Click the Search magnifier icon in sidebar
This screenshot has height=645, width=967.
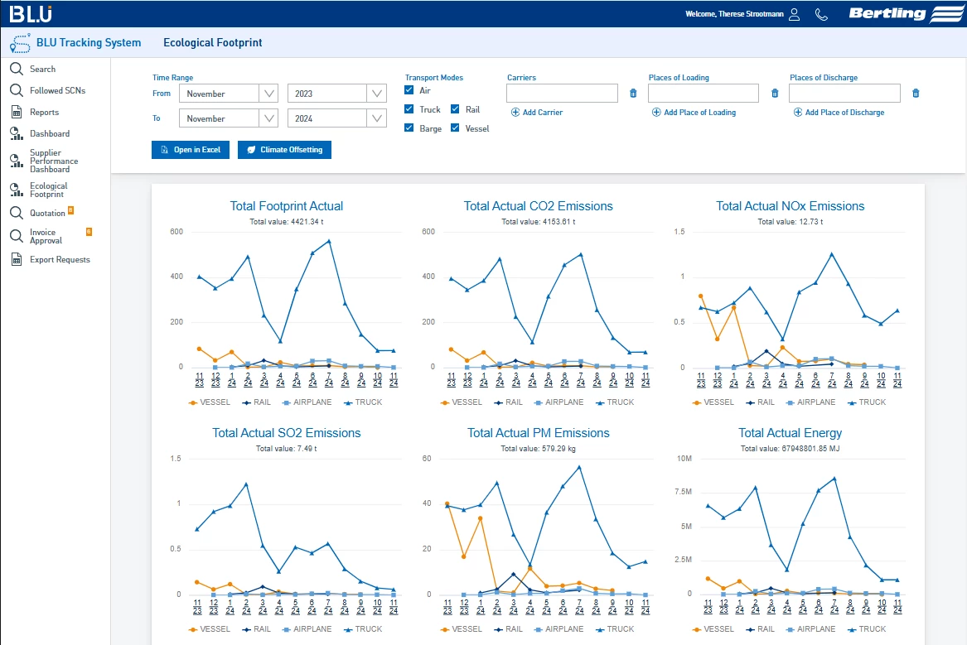point(16,70)
